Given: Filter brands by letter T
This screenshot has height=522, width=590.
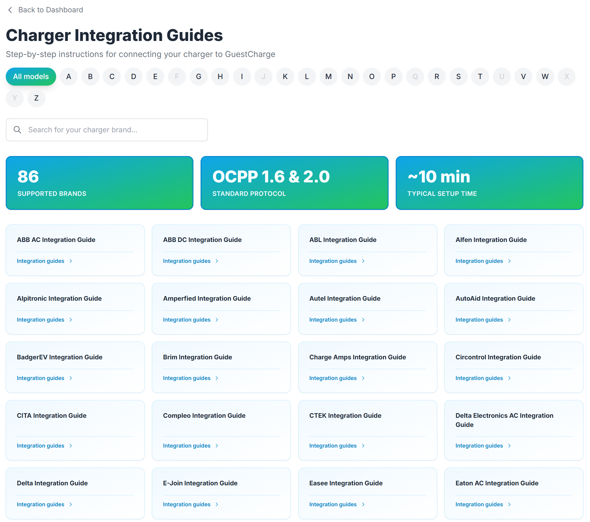Looking at the screenshot, I should (x=480, y=76).
